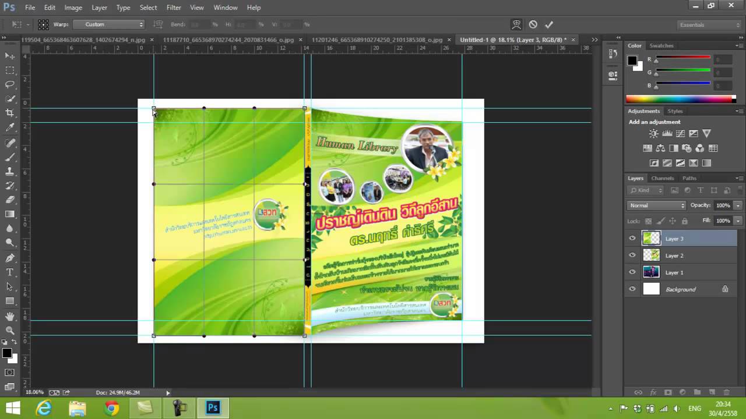This screenshot has width=746, height=419.
Task: Select the Hand tool
Action: point(10,316)
